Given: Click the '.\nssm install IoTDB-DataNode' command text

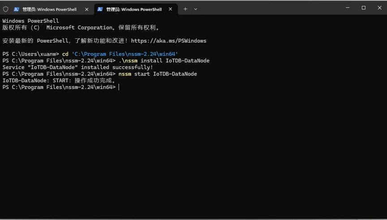Looking at the screenshot, I should click(164, 61).
